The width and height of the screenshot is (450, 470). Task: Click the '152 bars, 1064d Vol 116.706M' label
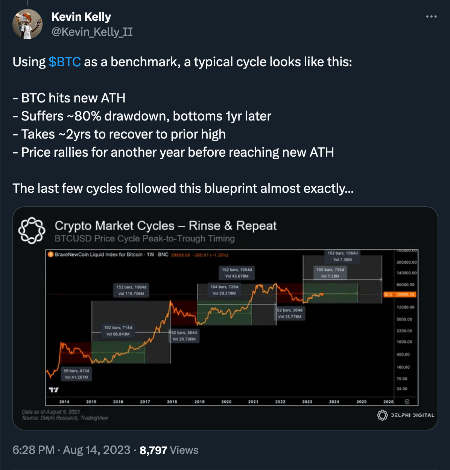tap(131, 290)
